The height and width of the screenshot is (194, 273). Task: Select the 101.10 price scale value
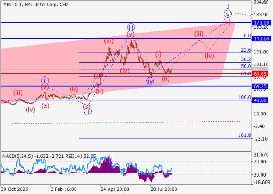[x=261, y=64]
